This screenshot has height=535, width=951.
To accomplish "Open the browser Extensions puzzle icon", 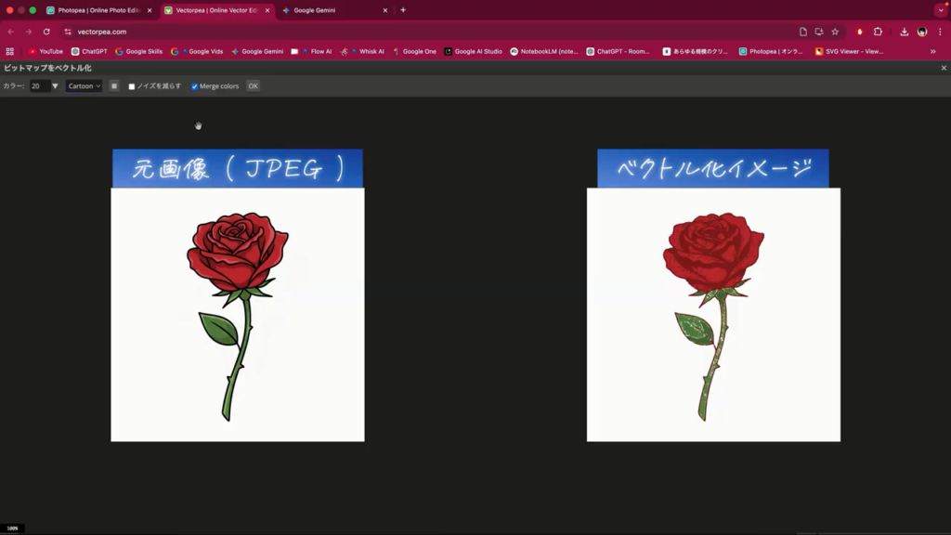I will coord(878,32).
